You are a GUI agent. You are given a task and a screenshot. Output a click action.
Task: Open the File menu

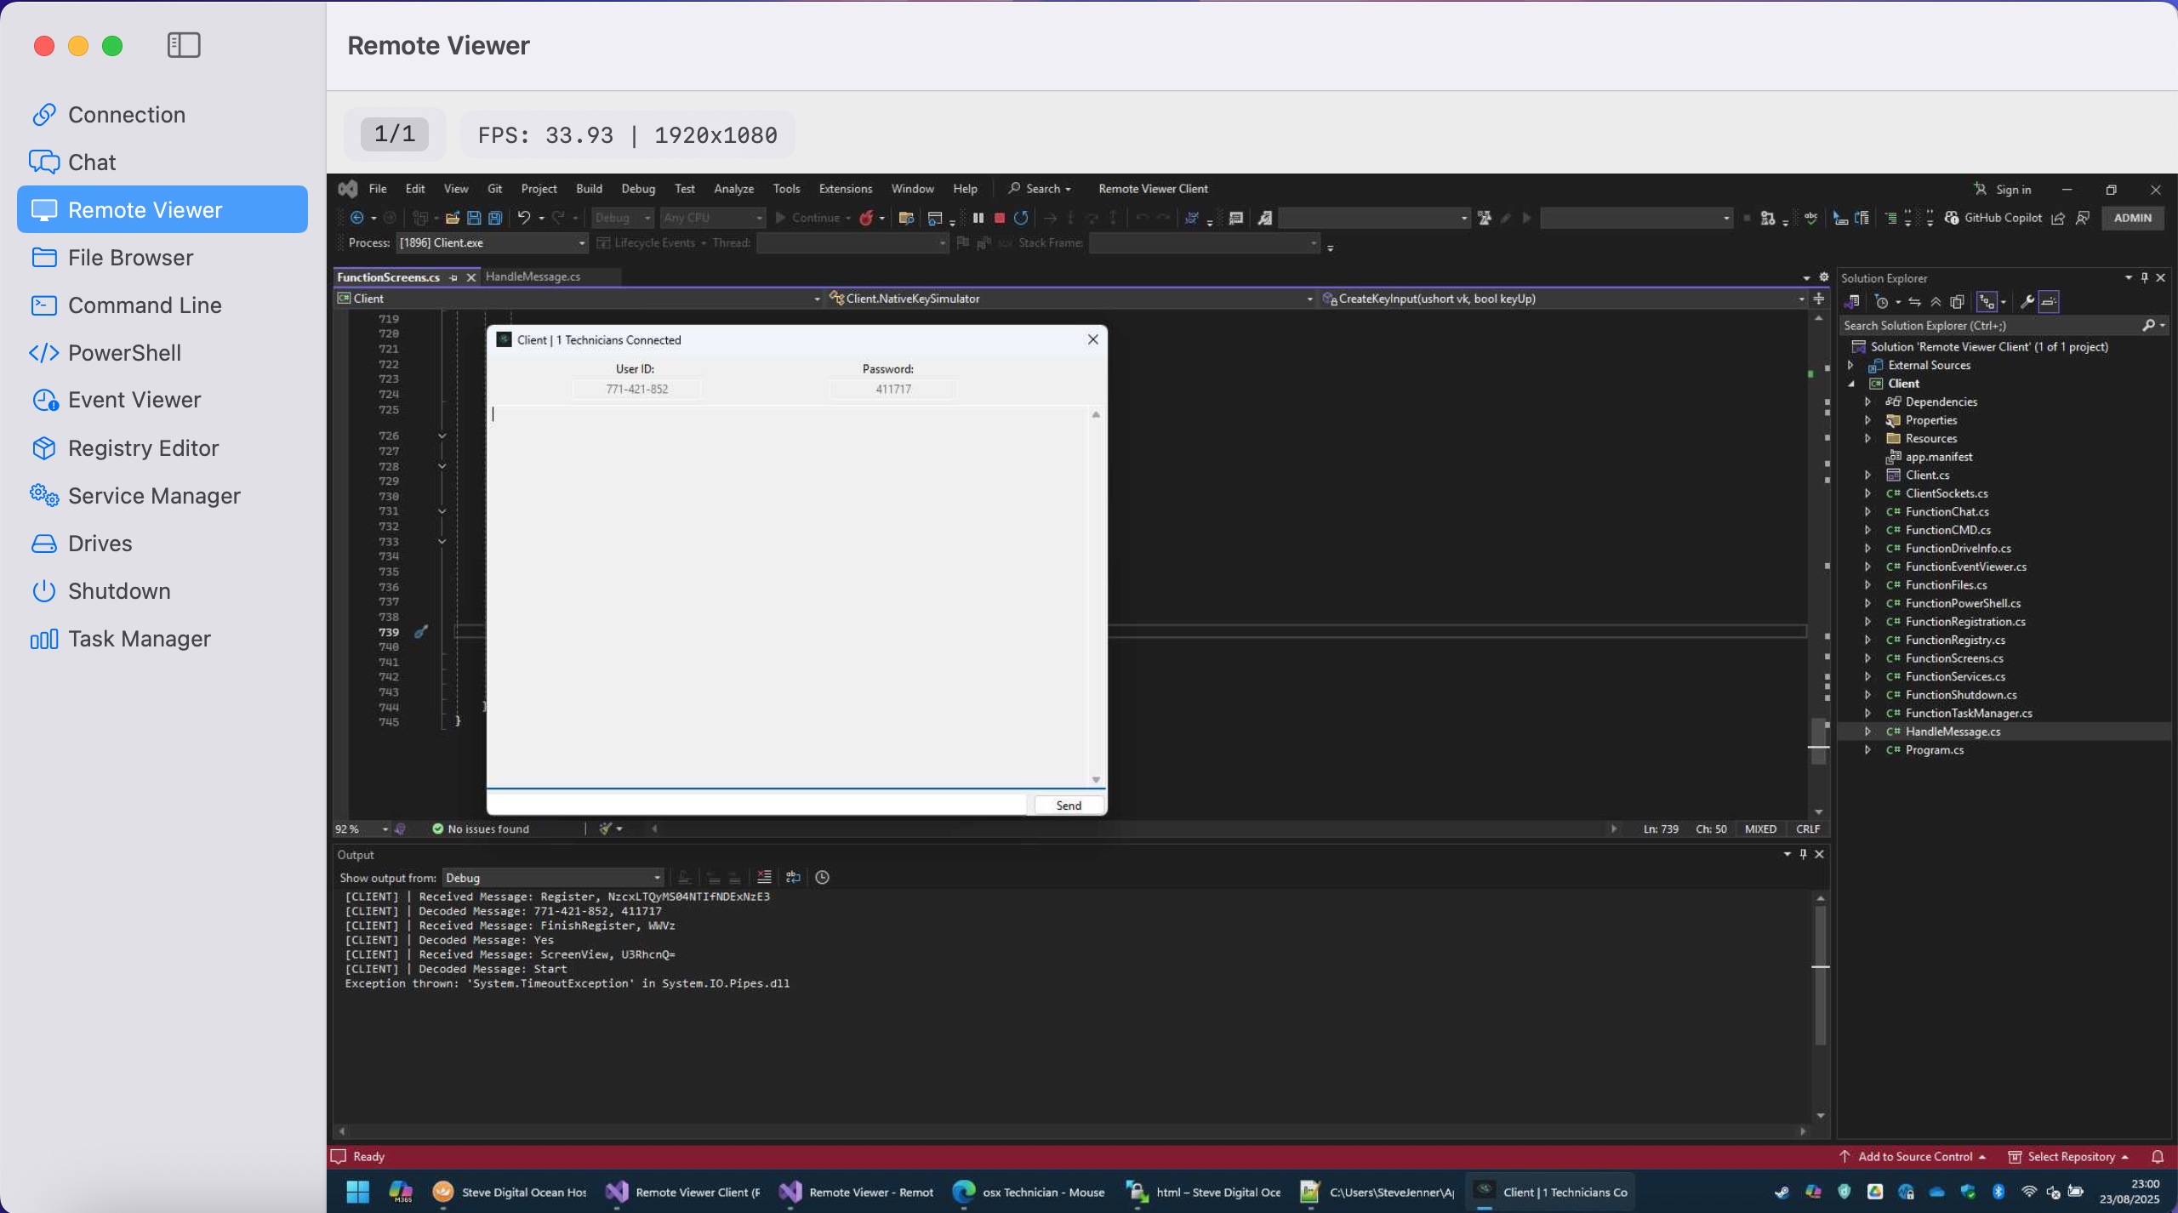[377, 189]
